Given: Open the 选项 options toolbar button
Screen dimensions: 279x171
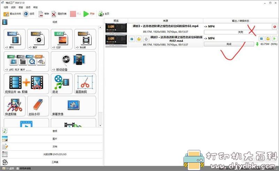Looking at the screenshot, I should [x=29, y=14].
